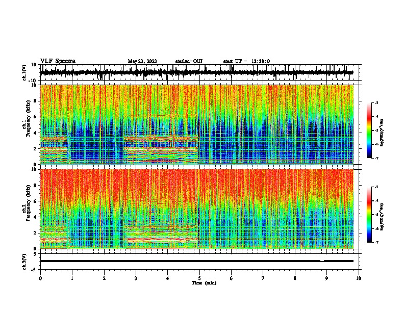Click the ch.1 spectrogram "8" kHz tick label

point(35,101)
